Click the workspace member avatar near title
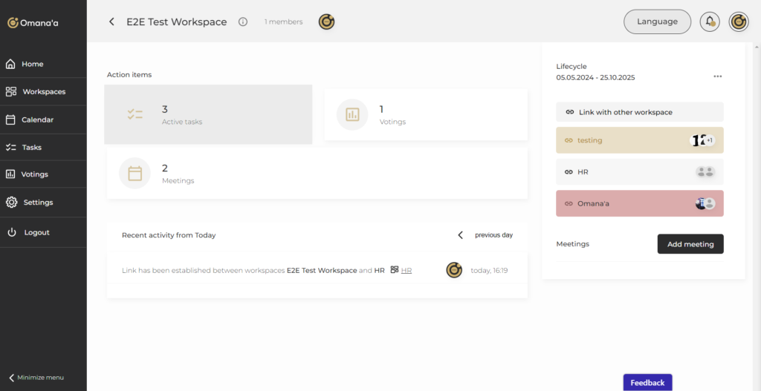The width and height of the screenshot is (761, 391). click(x=326, y=22)
